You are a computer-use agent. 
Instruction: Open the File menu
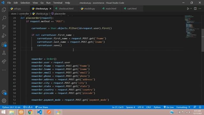tap(9, 3)
